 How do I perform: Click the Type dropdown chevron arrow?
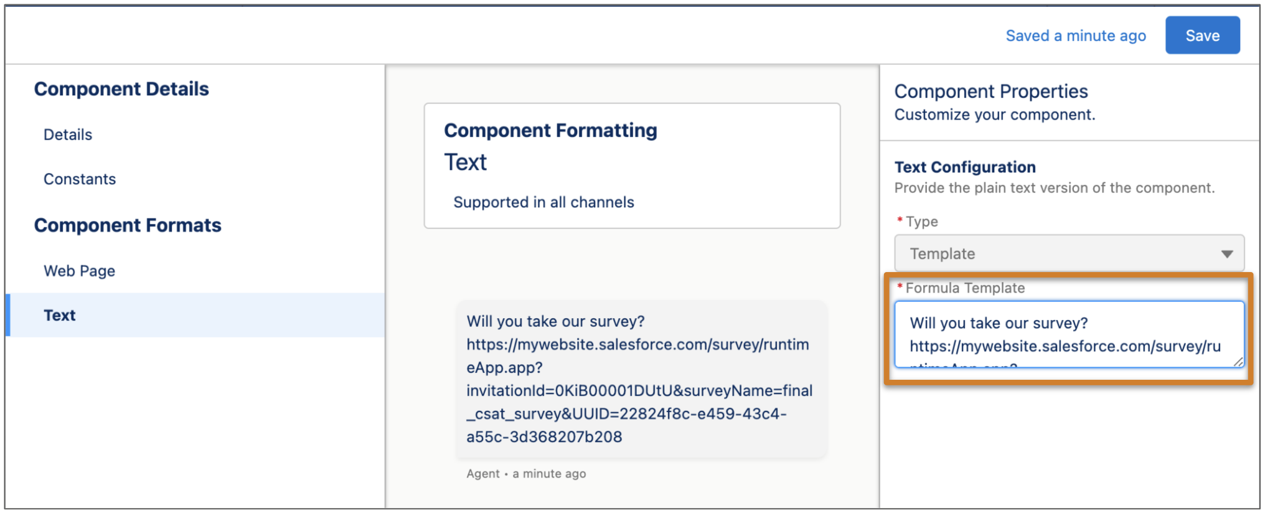point(1227,253)
